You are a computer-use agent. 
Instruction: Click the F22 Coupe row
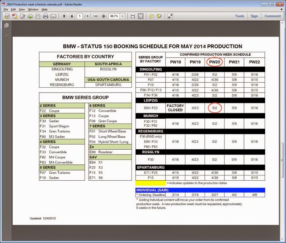tap(62, 111)
